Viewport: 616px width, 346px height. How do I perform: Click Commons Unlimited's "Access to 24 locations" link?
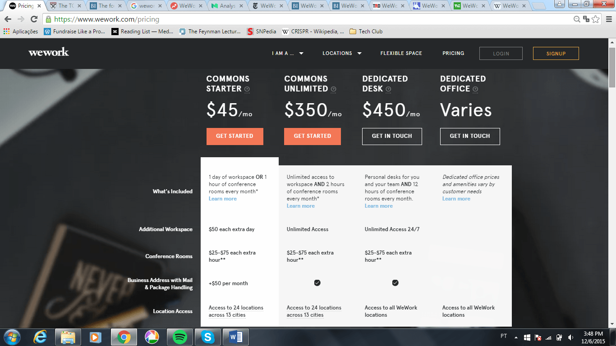click(314, 311)
